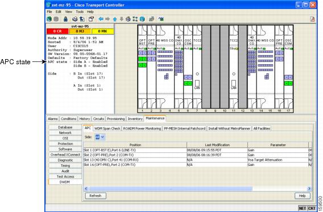Click the gray card stack toolbar icon
The width and height of the screenshot is (323, 212).
click(152, 19)
